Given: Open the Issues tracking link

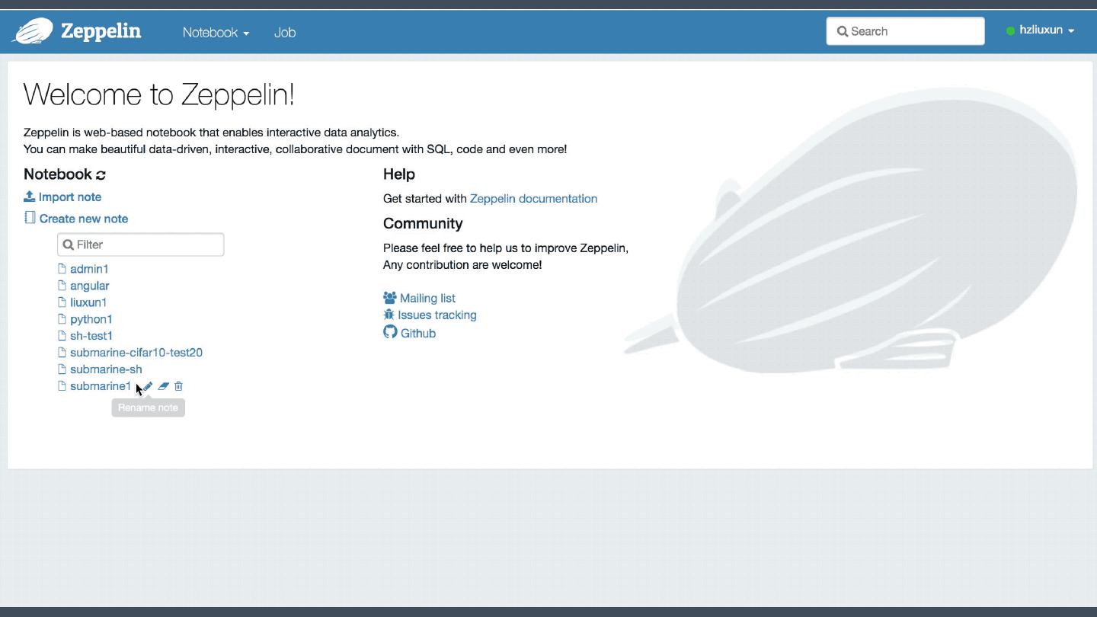Looking at the screenshot, I should 437,315.
